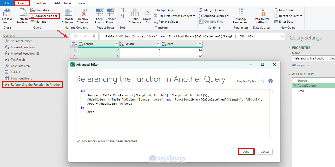This screenshot has width=335, height=167.
Task: Click Use First Row as Headers
Action: (x=175, y=16)
